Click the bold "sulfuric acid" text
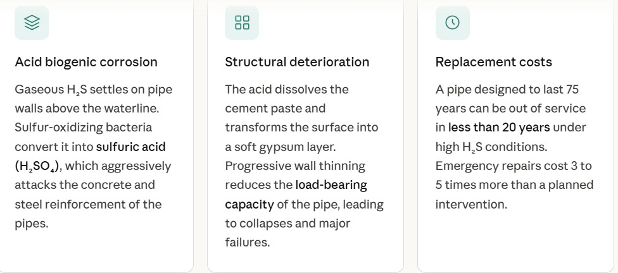This screenshot has height=273, width=618. (x=131, y=147)
